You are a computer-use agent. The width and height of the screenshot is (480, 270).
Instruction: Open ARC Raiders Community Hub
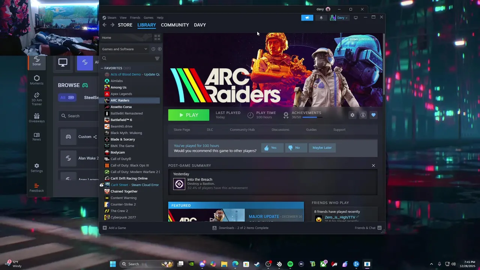coord(242,130)
